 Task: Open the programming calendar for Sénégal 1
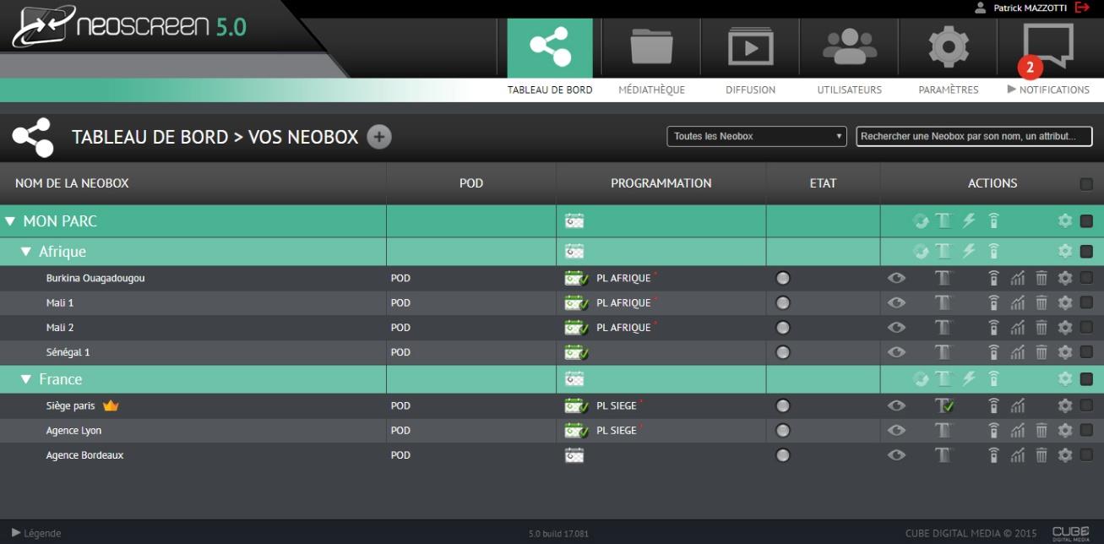click(574, 352)
